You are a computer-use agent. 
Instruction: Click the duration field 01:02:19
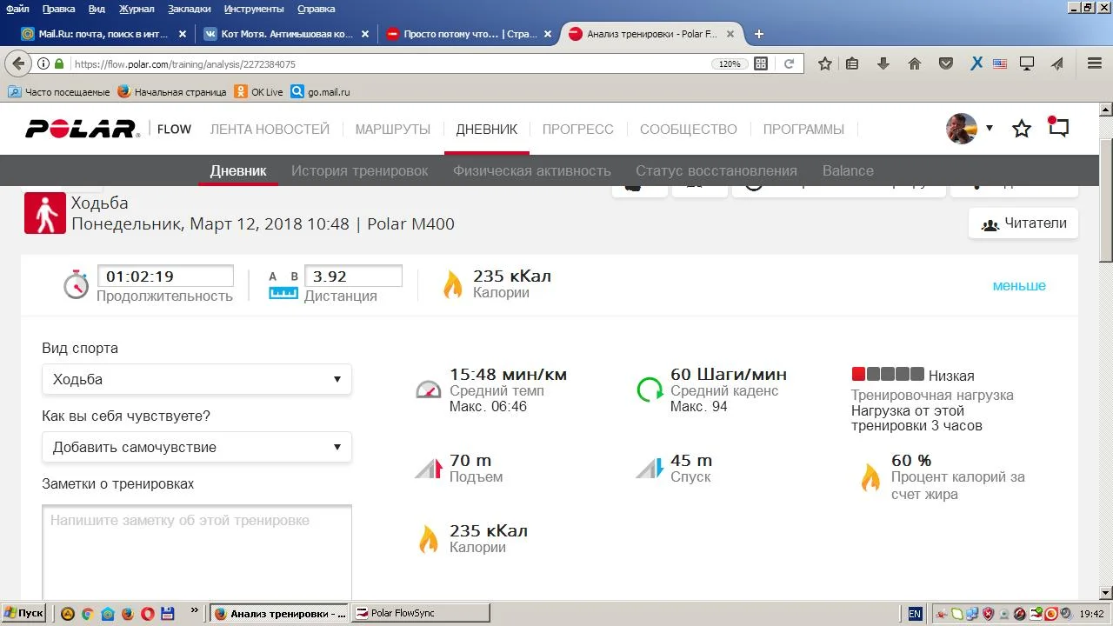[165, 276]
